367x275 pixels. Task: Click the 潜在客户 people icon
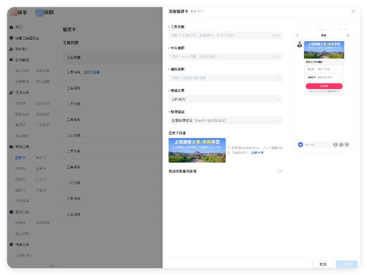click(x=11, y=49)
